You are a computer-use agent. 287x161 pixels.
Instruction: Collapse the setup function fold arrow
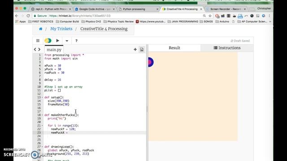(x=42, y=97)
